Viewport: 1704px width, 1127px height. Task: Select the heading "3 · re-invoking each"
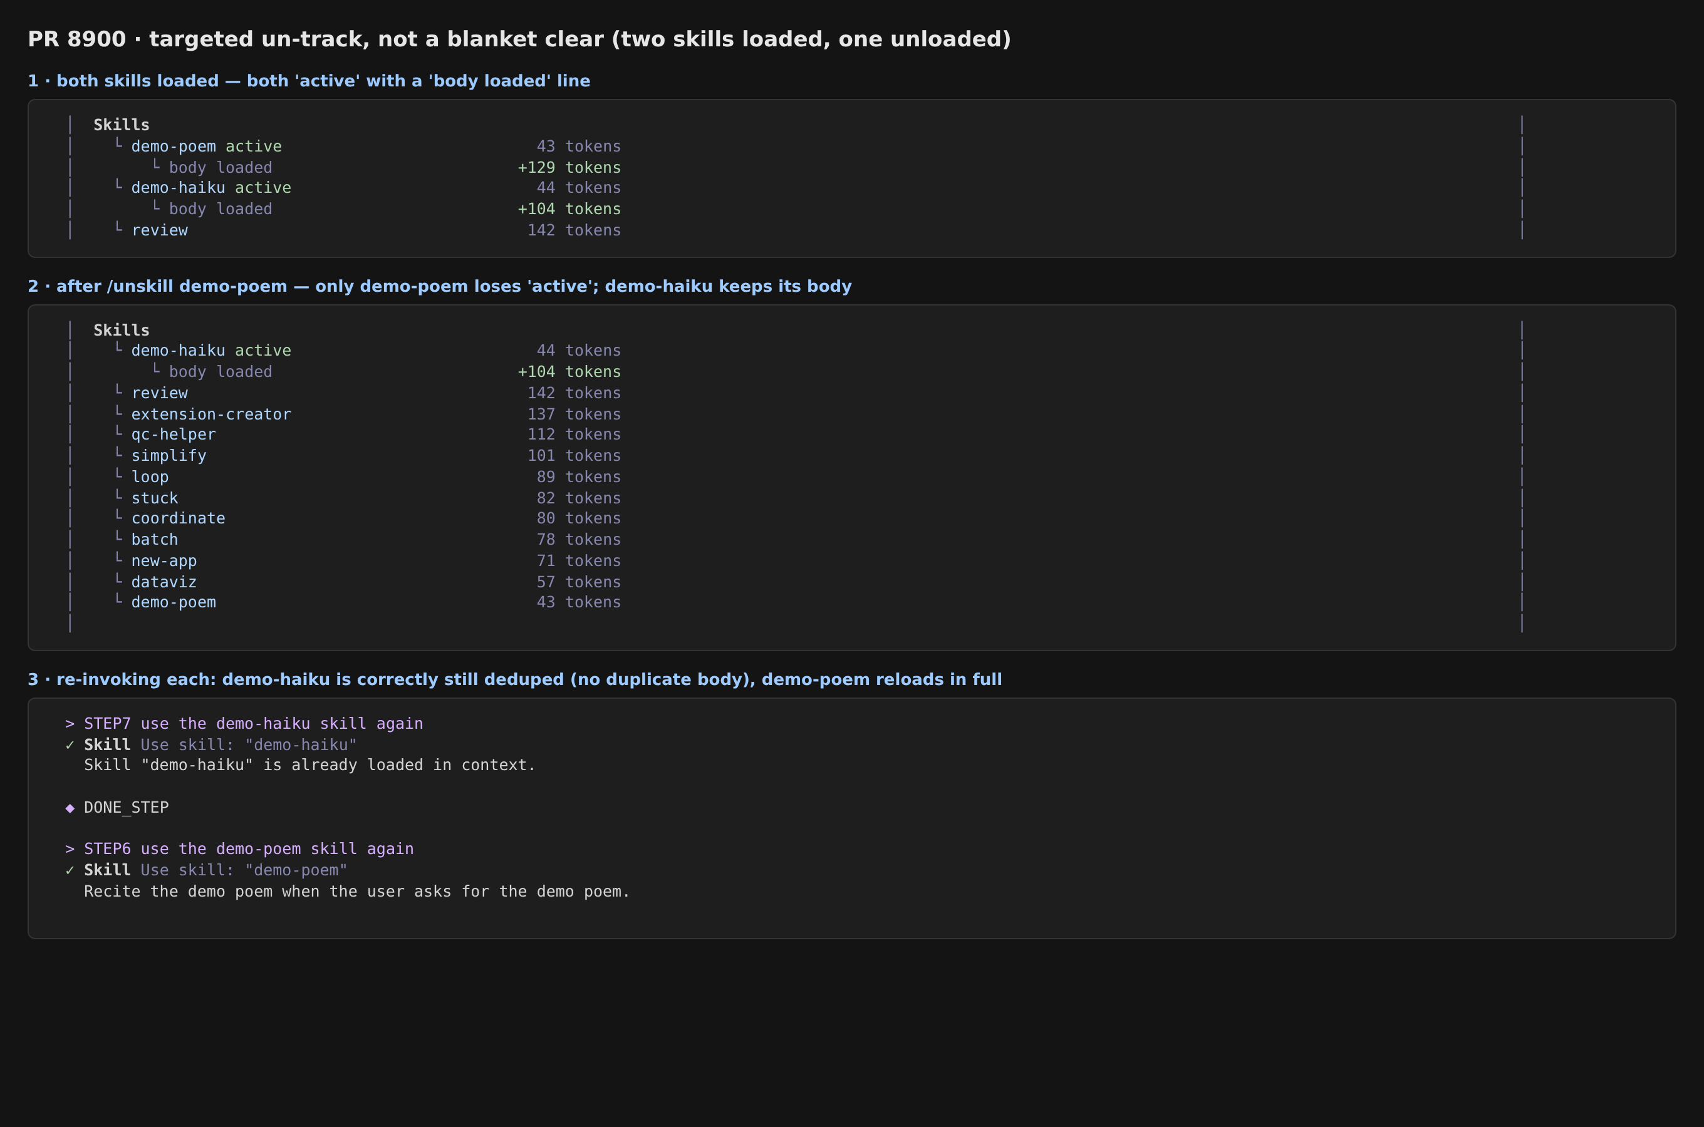point(515,679)
